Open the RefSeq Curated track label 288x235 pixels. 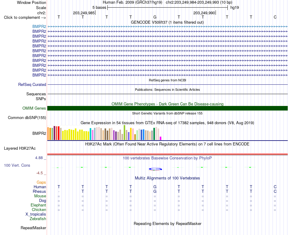(x=32, y=85)
